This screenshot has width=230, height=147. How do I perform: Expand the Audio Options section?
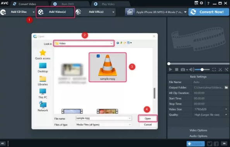coord(198,136)
